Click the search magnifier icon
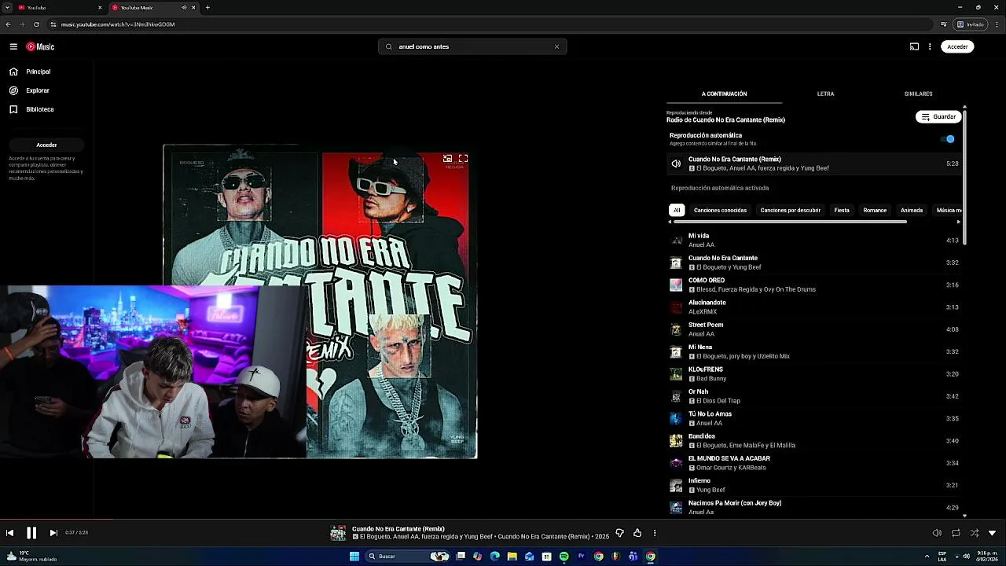 pos(388,46)
